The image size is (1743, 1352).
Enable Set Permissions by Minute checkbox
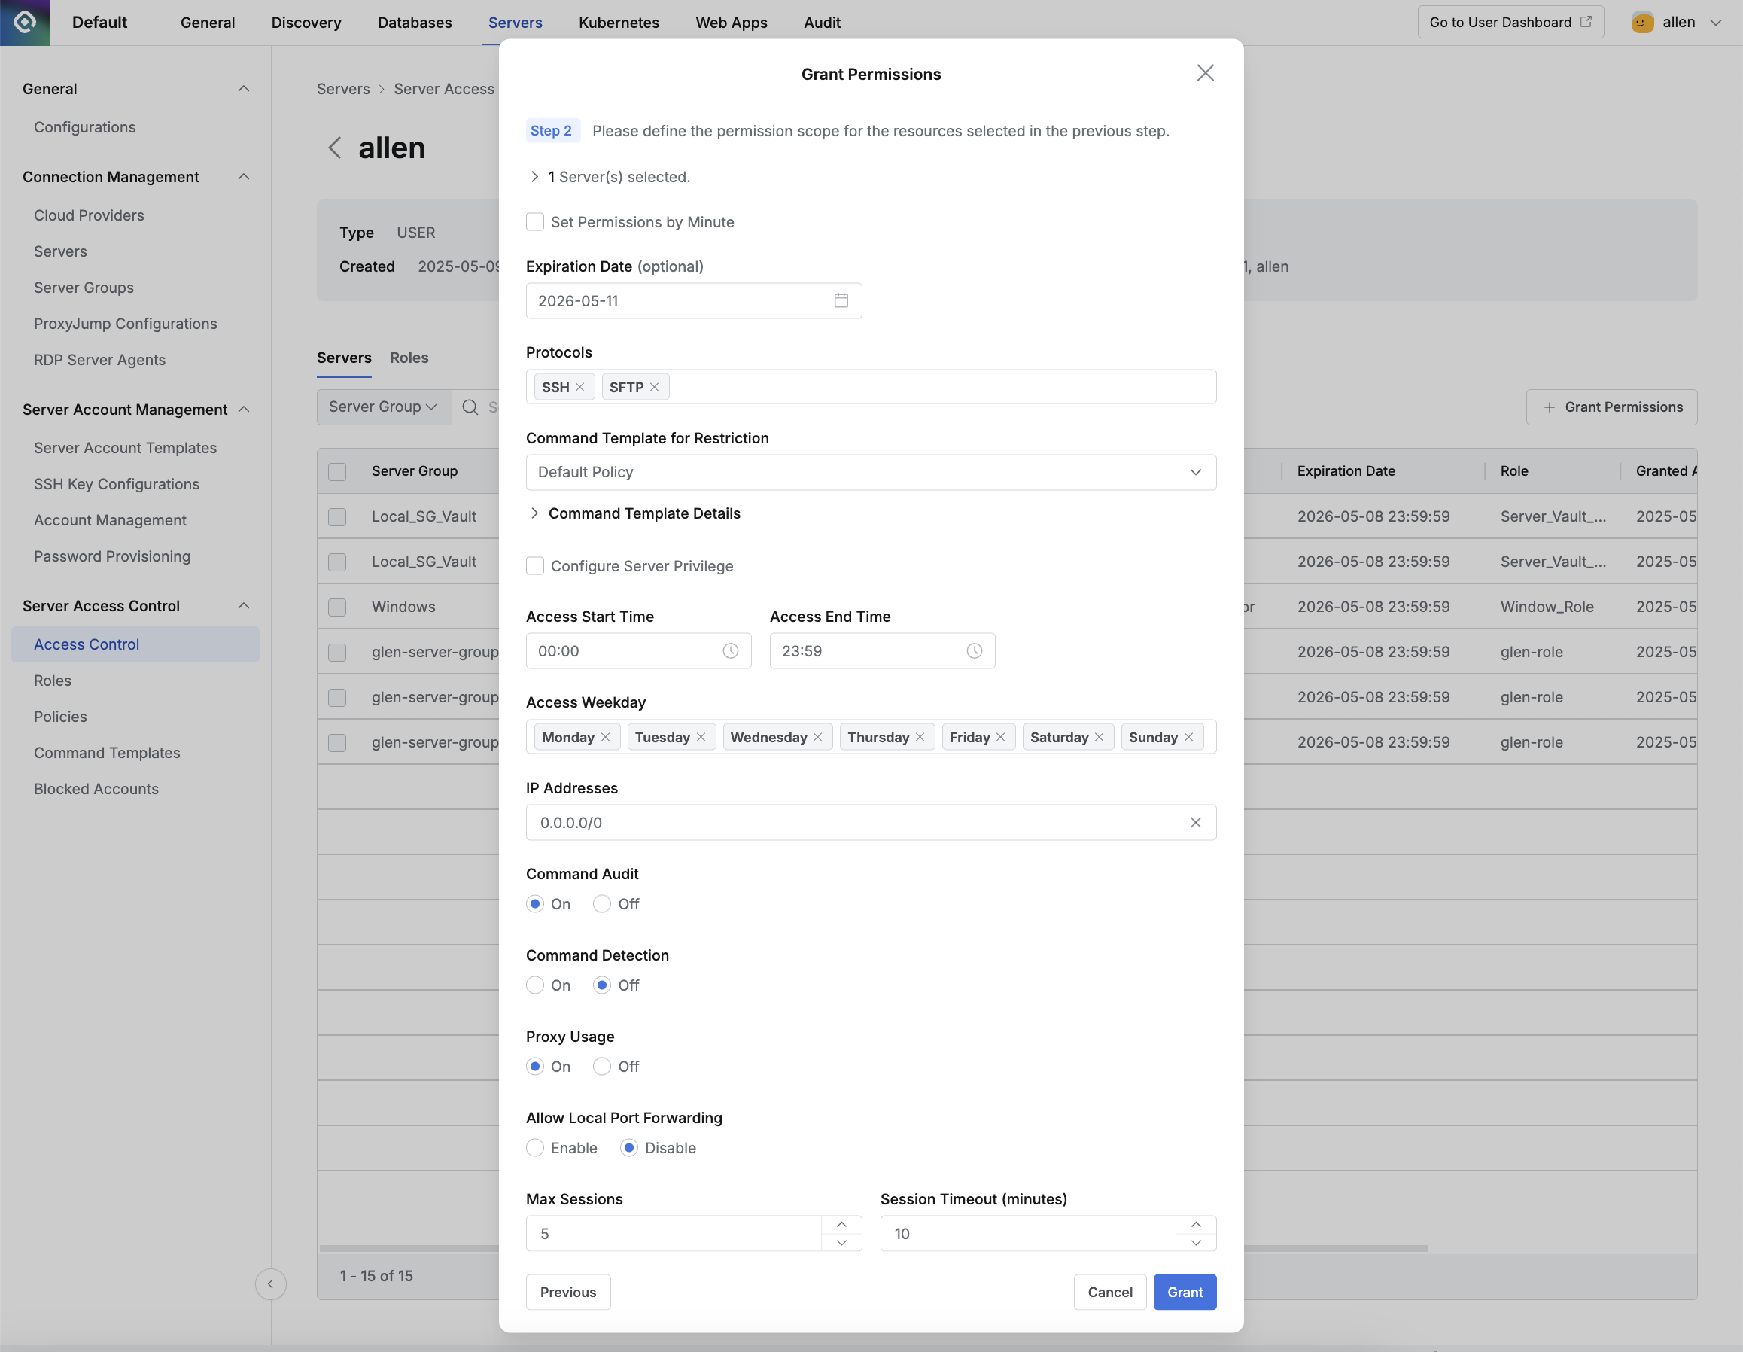point(536,222)
